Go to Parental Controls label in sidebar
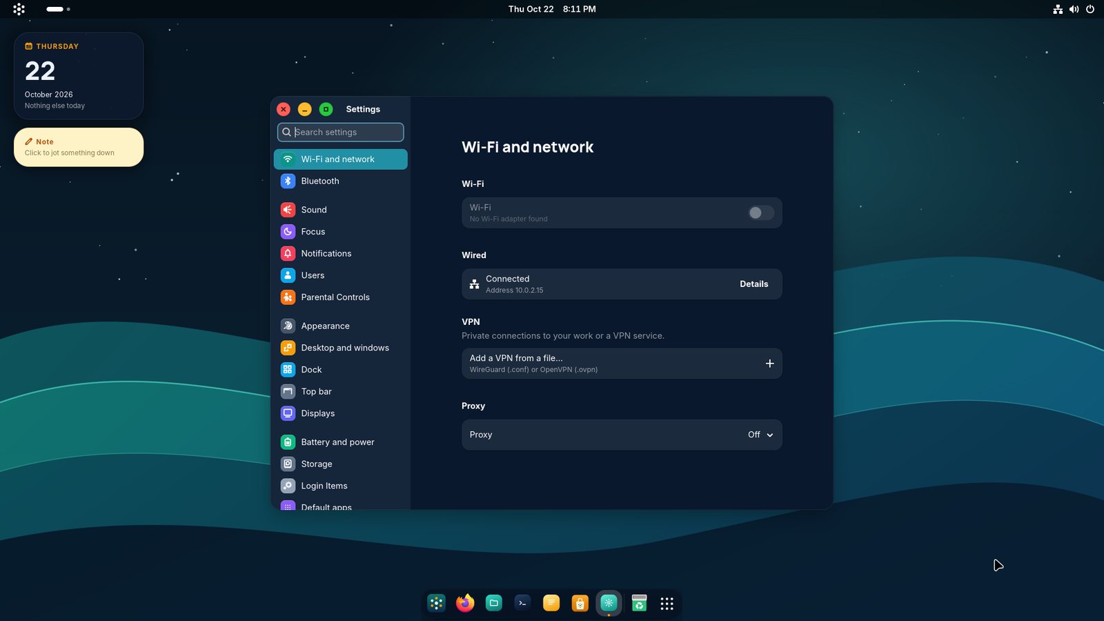 tap(335, 297)
